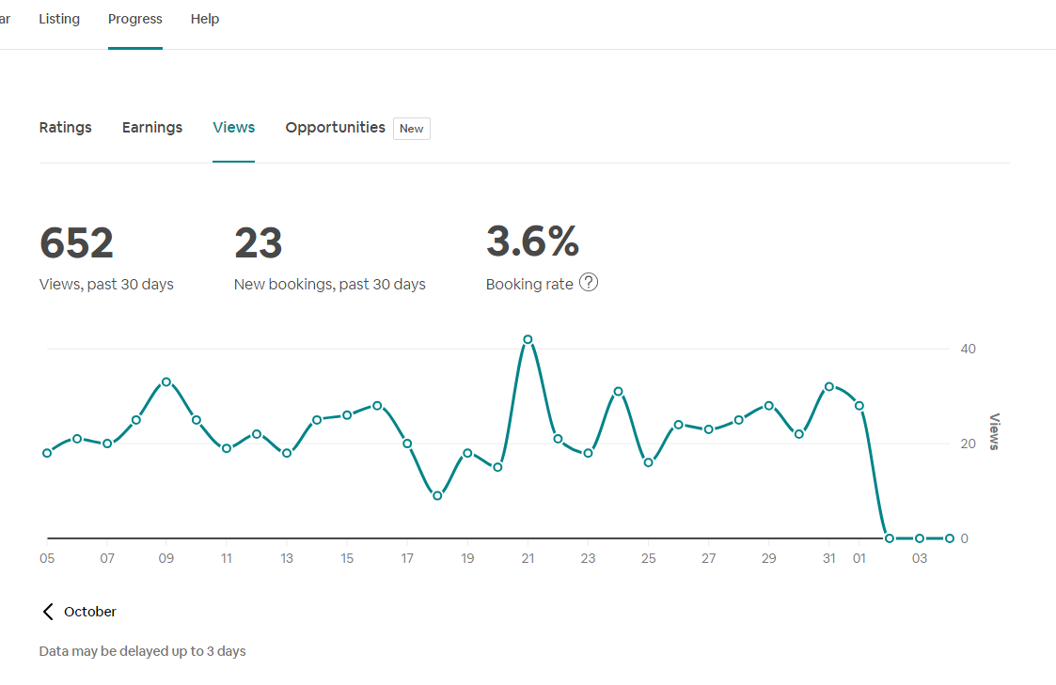1056x685 pixels.
Task: Select the data point above label 17
Action: [407, 443]
